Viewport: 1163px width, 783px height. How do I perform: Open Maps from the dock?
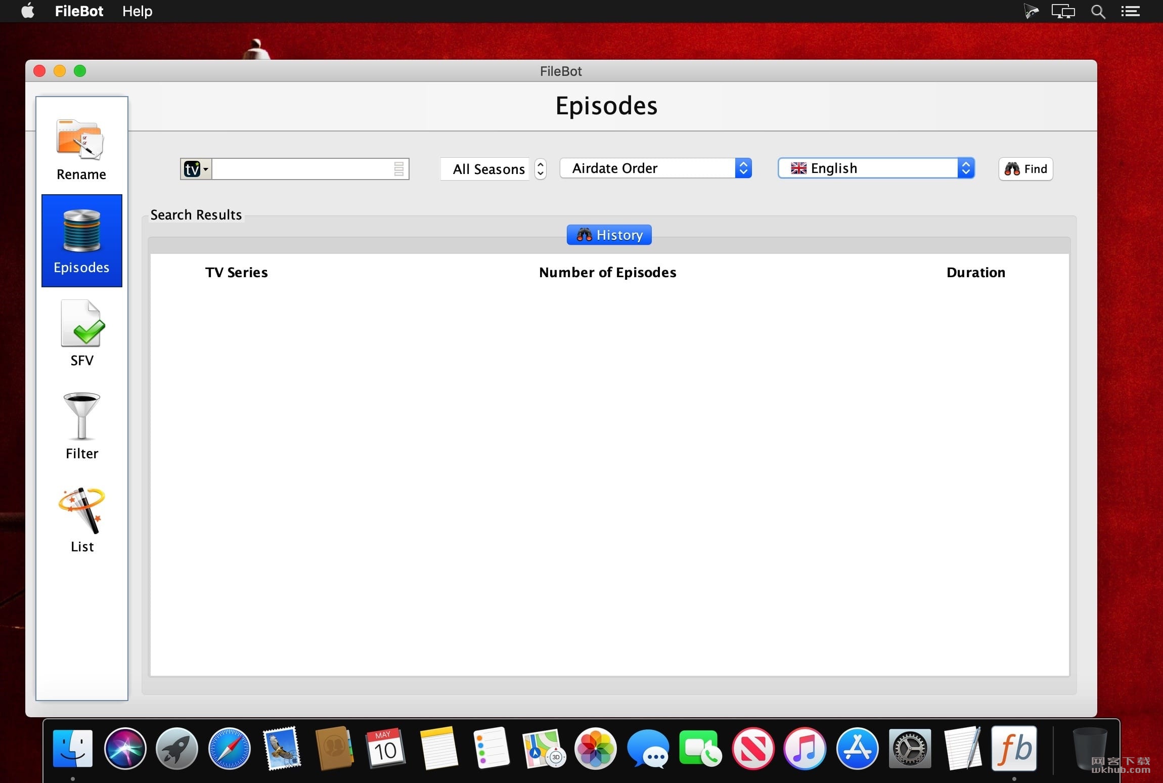(x=544, y=748)
